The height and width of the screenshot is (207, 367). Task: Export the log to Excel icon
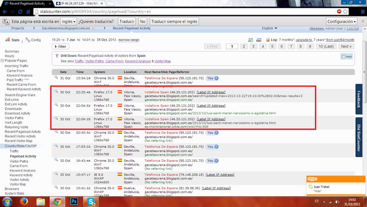pos(251,40)
